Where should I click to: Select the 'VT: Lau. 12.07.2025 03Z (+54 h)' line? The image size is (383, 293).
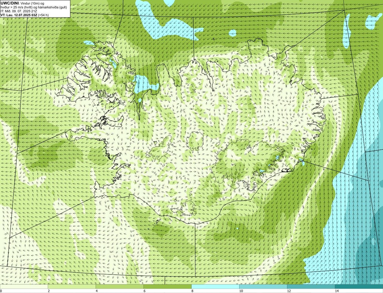tap(25, 15)
